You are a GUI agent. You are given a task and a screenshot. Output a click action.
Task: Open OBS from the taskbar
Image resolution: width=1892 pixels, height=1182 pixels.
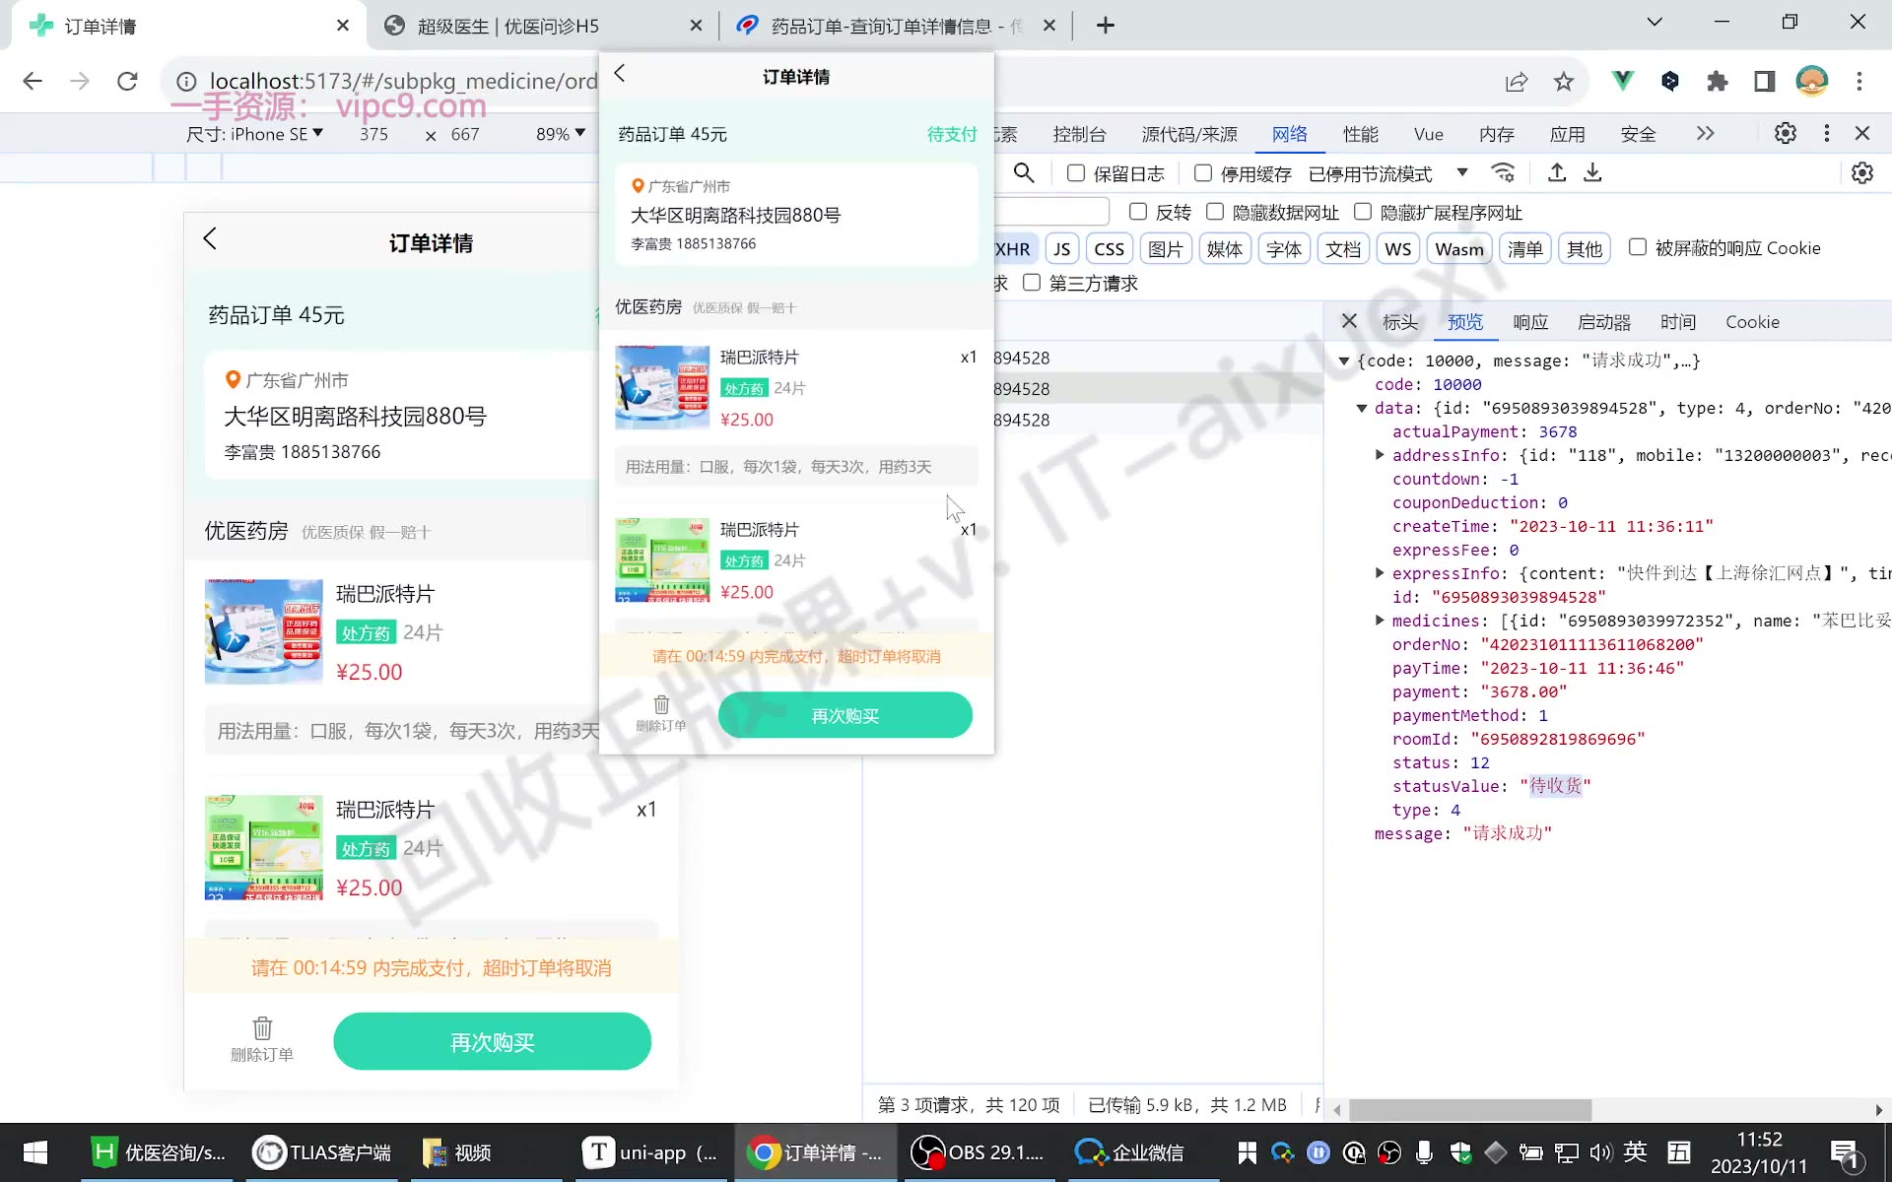point(979,1152)
